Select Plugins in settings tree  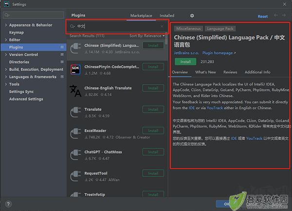tap(34, 47)
